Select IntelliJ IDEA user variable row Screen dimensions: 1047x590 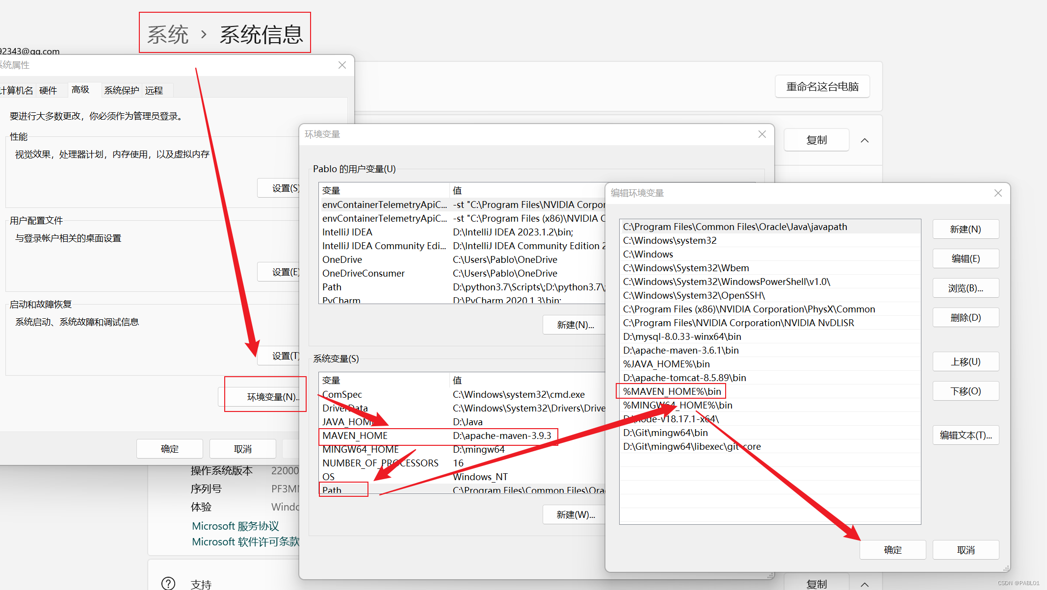coord(462,232)
